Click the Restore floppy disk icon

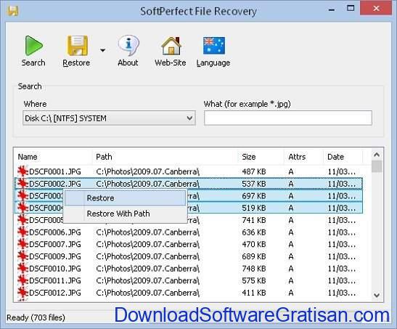[77, 46]
